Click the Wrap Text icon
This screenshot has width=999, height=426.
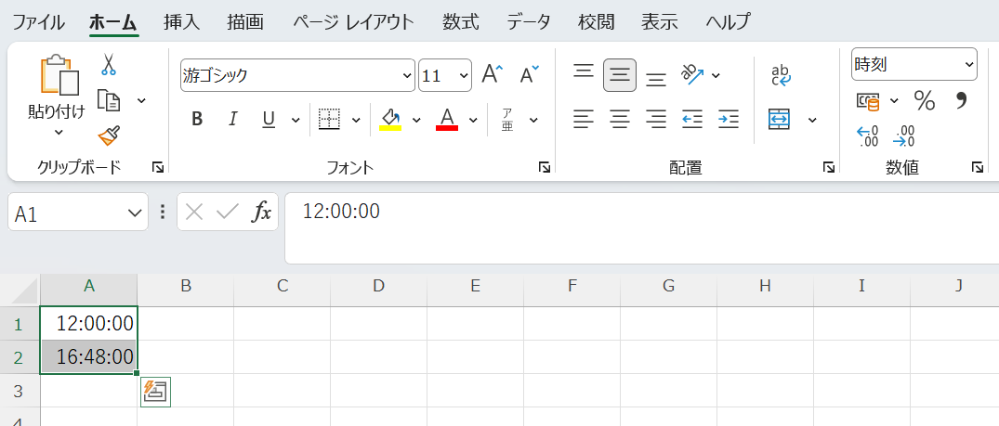point(781,75)
